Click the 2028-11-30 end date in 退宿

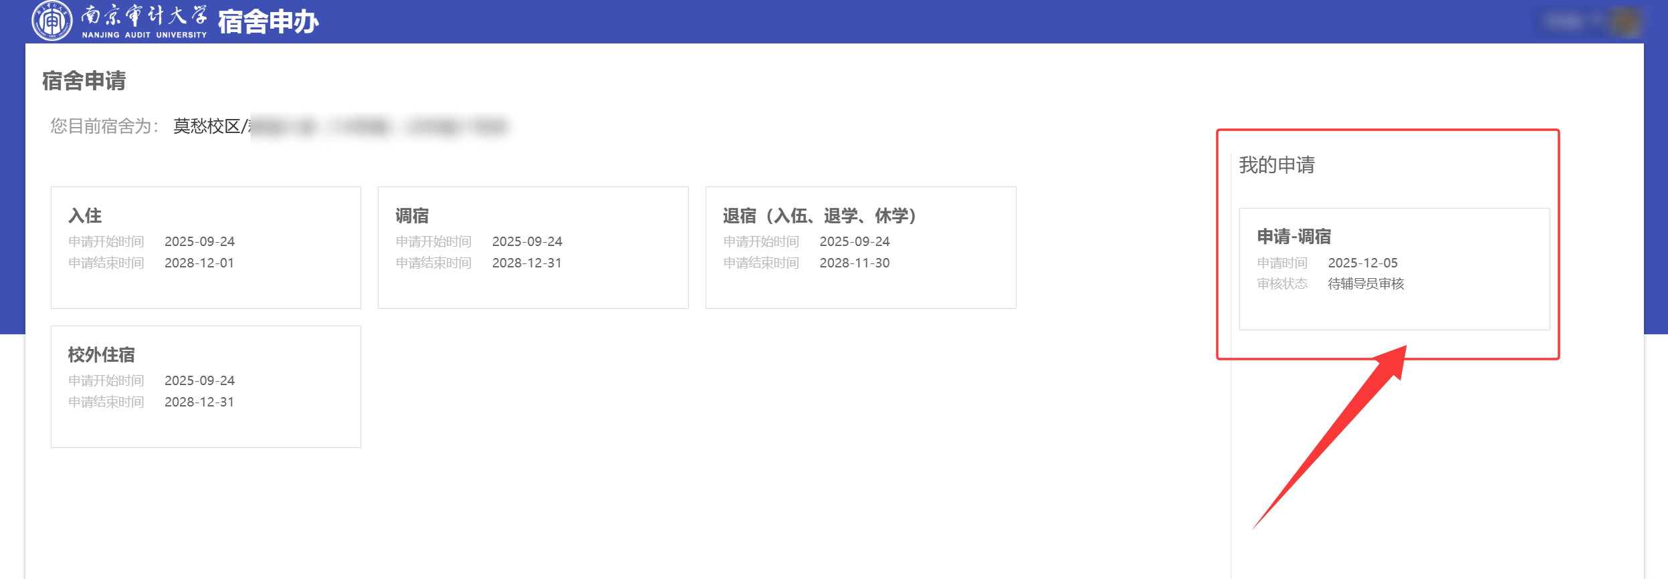click(854, 263)
